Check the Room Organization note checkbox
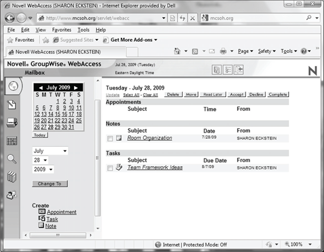The image size is (324, 252). [110, 138]
